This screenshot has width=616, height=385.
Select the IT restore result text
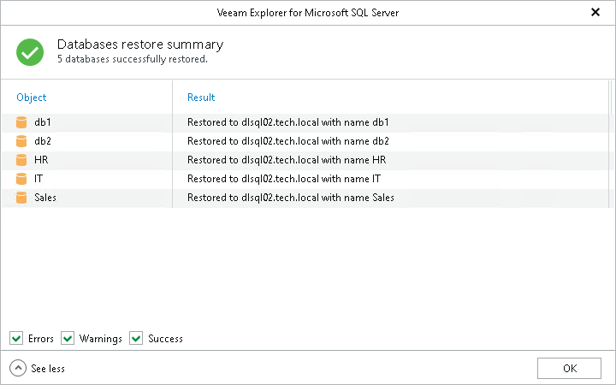click(284, 179)
